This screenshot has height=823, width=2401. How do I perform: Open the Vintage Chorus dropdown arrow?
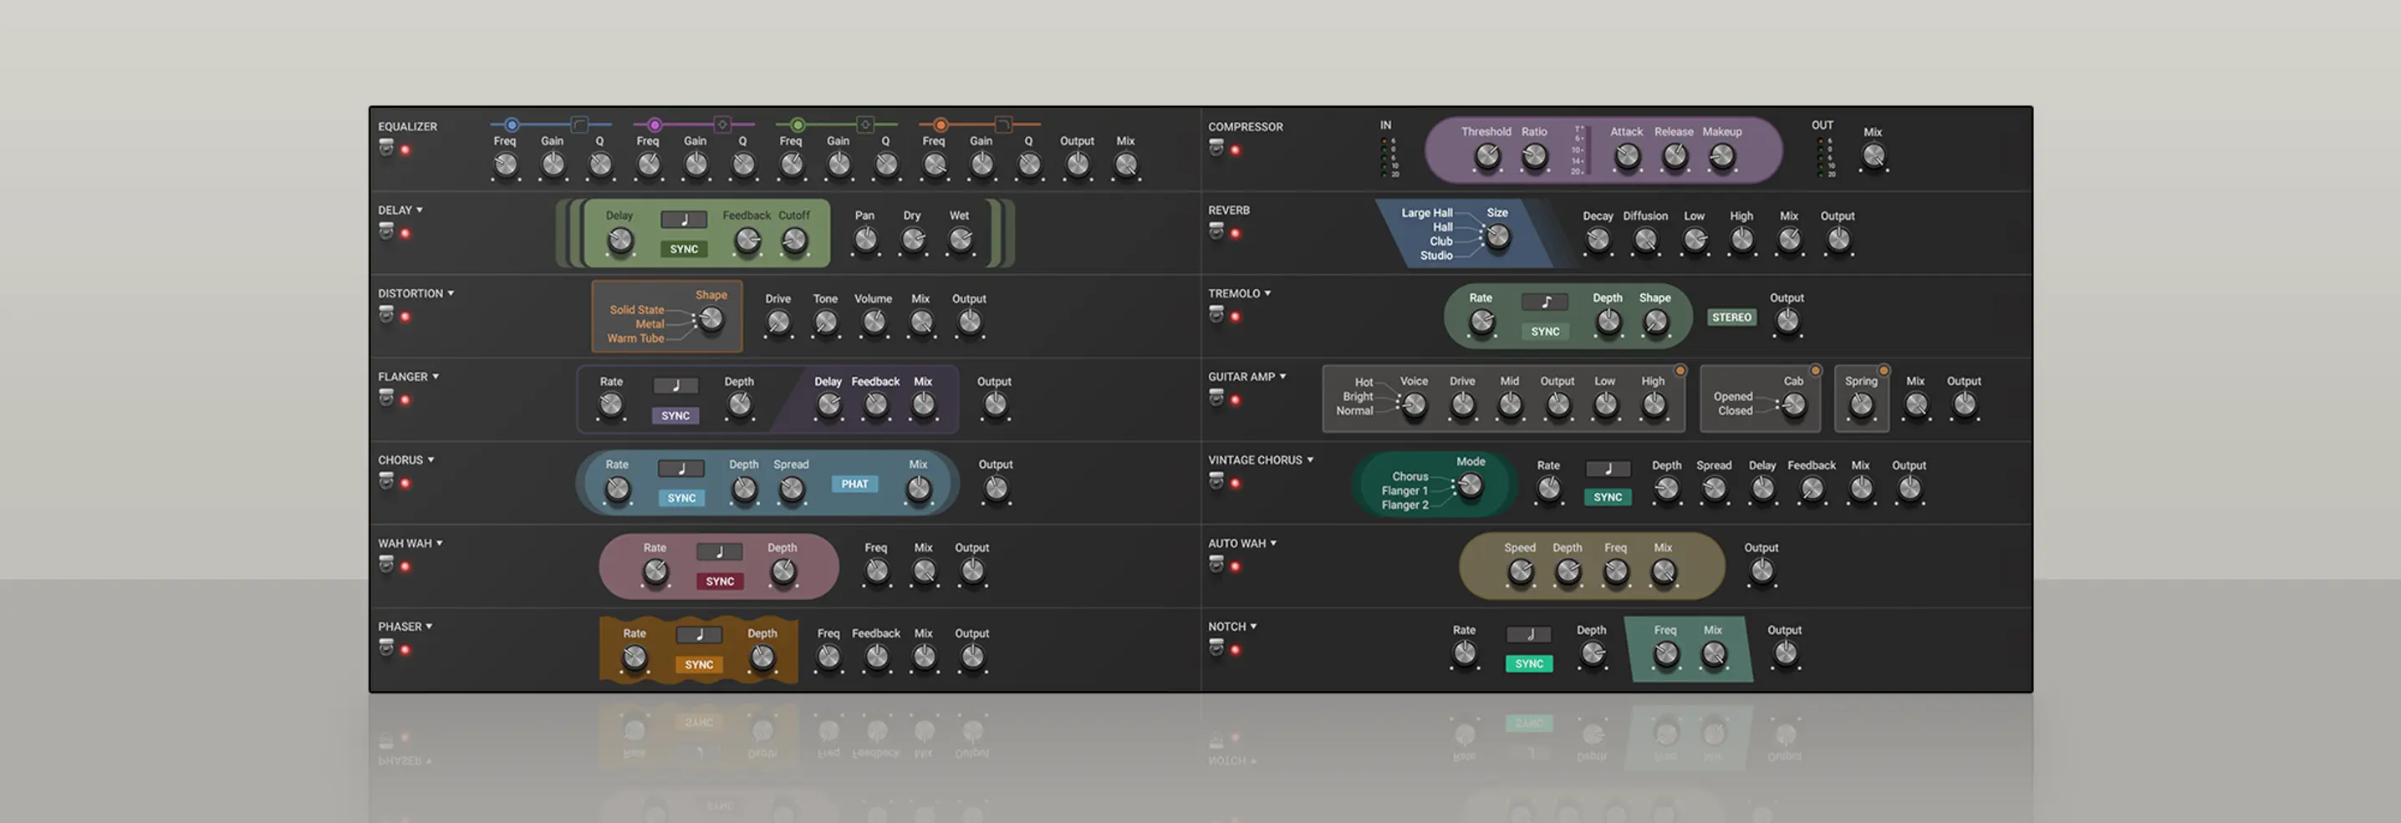[1309, 460]
